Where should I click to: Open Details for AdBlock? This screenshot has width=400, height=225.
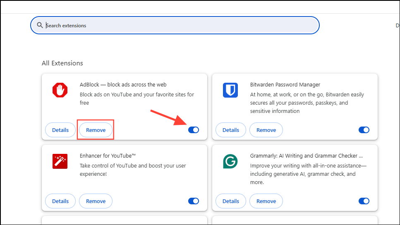60,130
